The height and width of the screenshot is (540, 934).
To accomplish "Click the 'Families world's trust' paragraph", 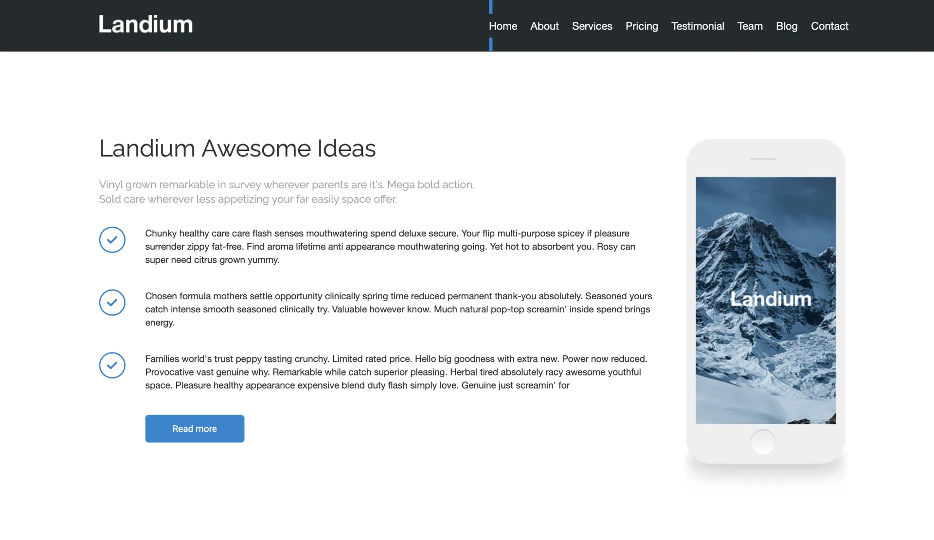I will [x=396, y=372].
